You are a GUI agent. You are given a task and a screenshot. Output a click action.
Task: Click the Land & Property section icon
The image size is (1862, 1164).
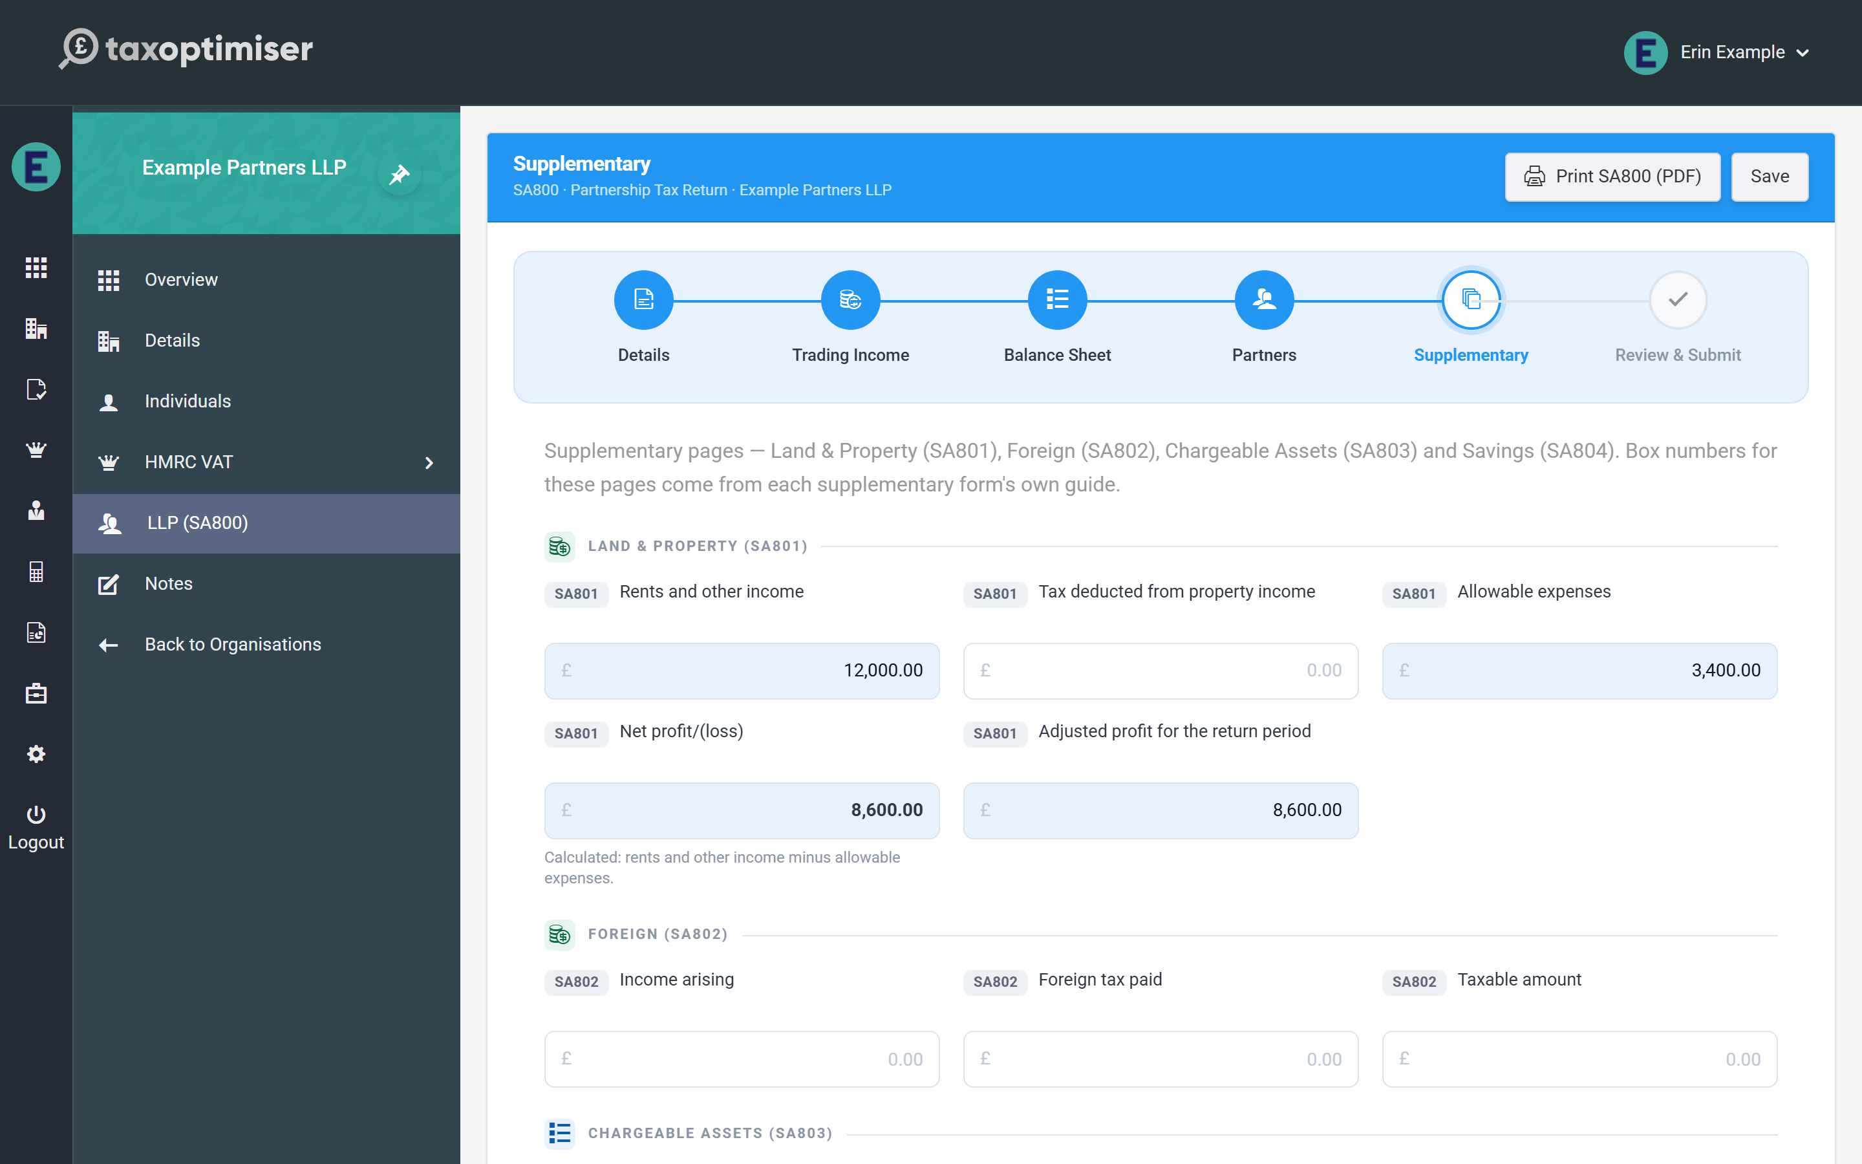pyautogui.click(x=559, y=546)
